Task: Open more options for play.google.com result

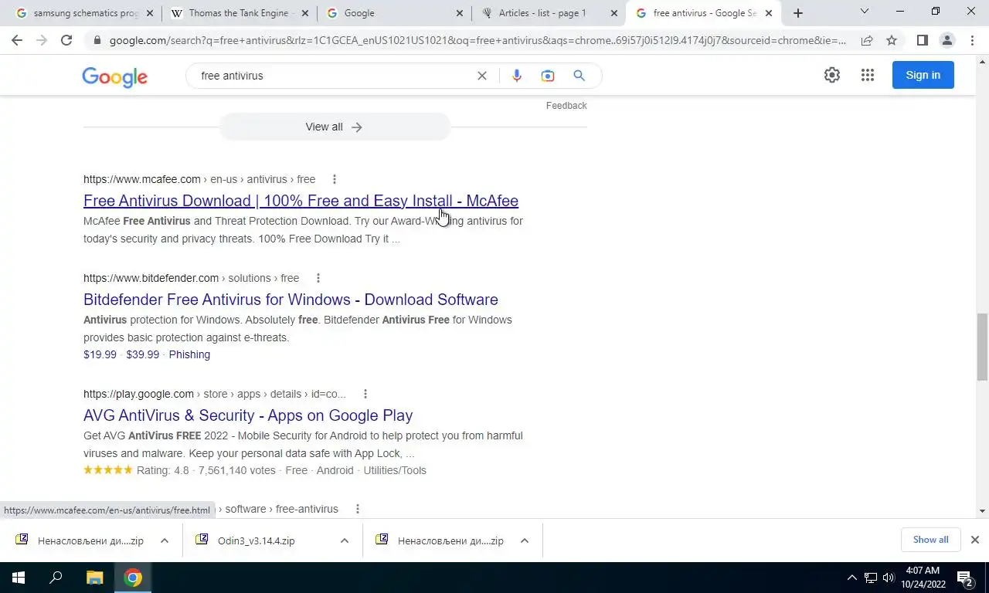Action: tap(365, 394)
